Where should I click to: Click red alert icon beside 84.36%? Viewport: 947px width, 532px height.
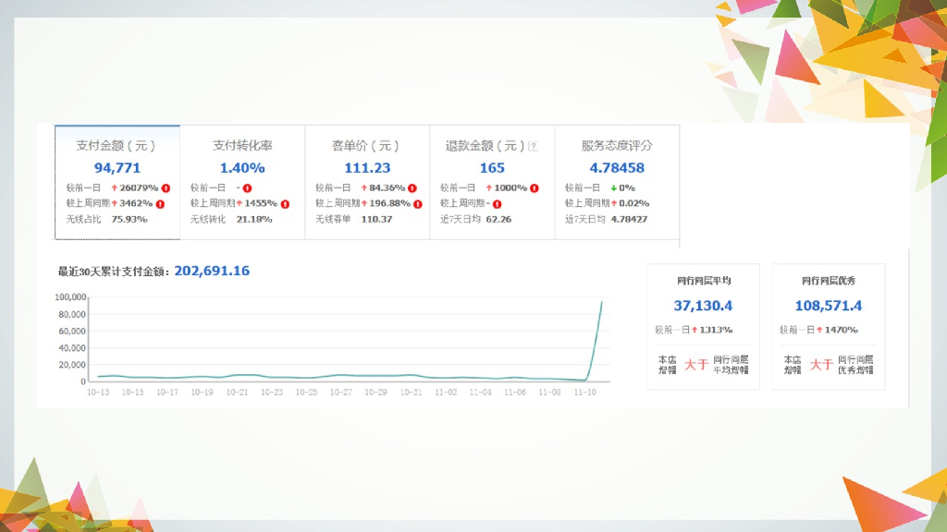point(412,187)
